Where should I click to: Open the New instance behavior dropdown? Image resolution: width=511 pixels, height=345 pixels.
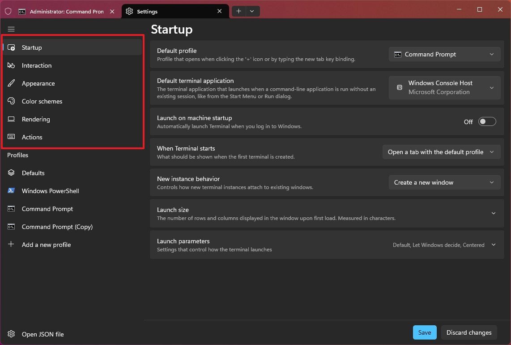[x=444, y=182]
